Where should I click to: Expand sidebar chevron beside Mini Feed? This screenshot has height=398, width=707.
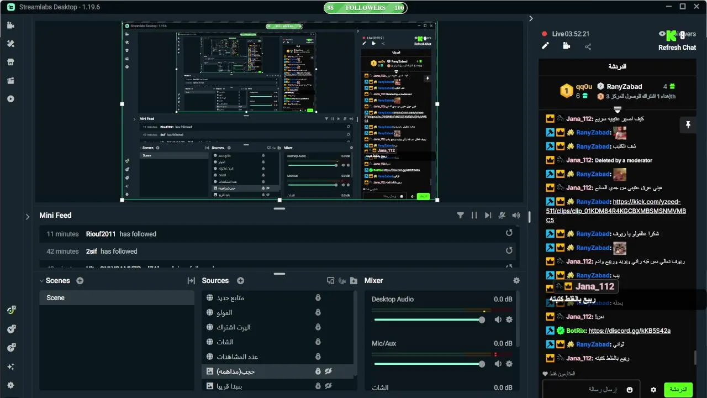point(28,217)
